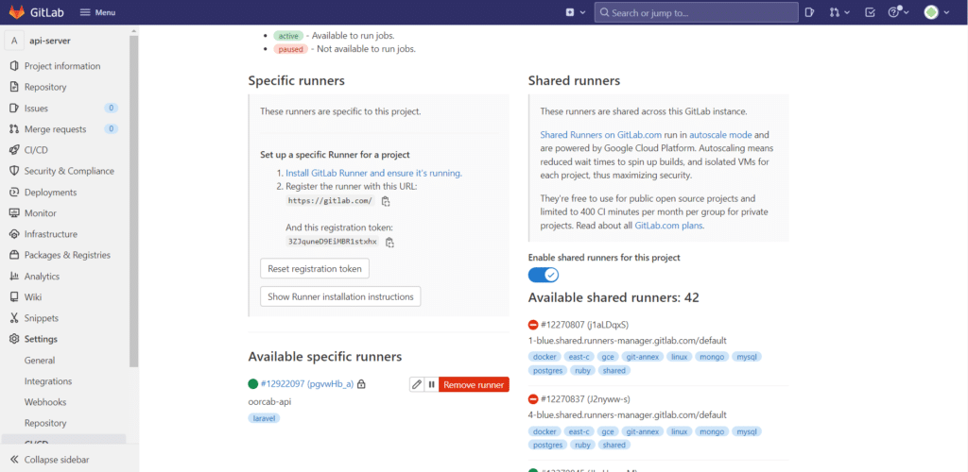Pause the oorcab-api runner
This screenshot has height=472, width=968.
coord(431,384)
